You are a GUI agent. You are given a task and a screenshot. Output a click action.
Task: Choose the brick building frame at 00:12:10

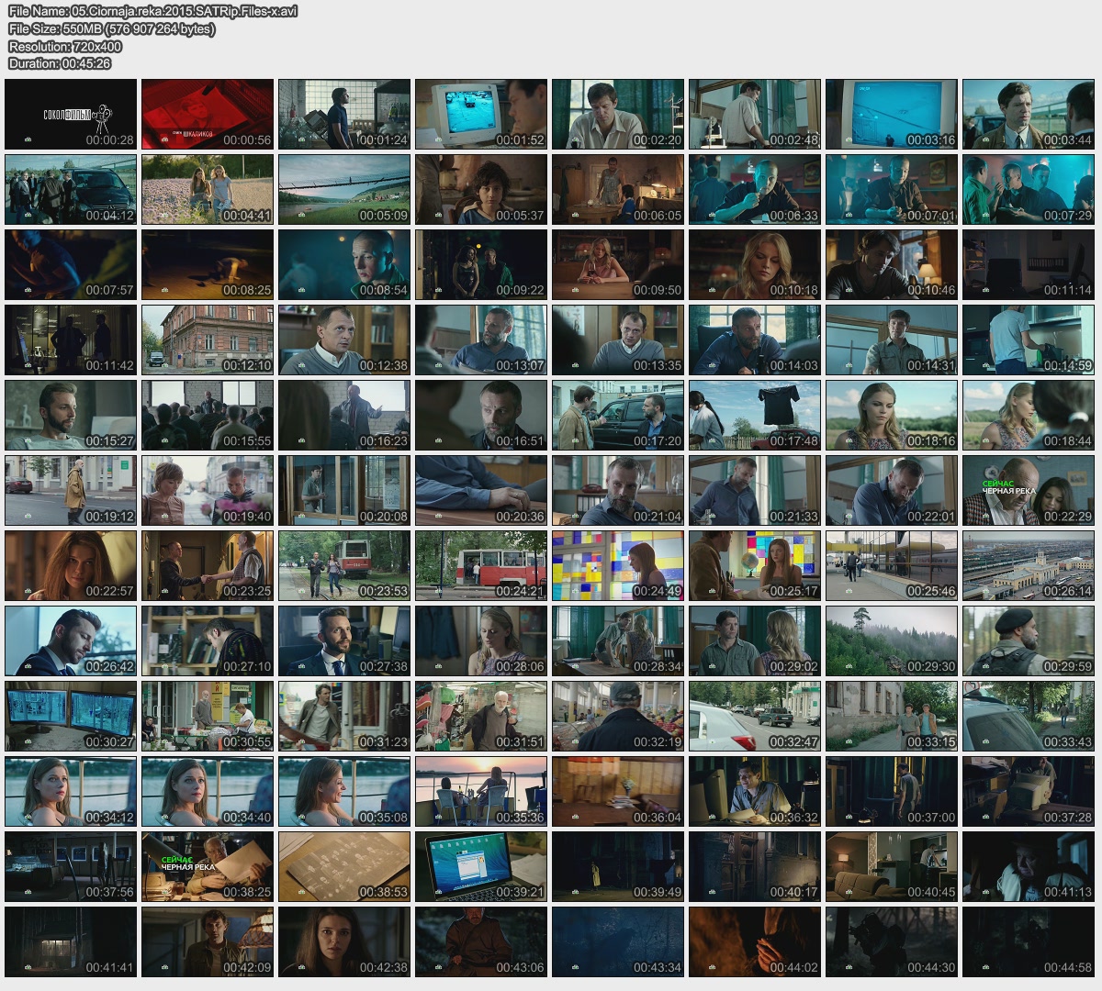208,340
